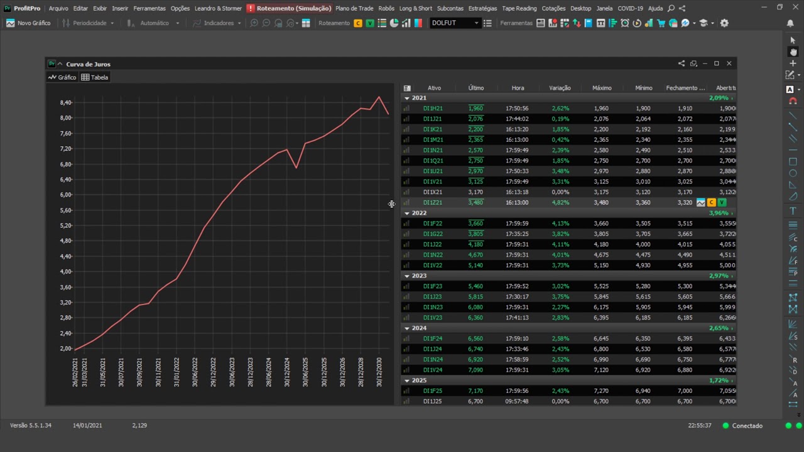This screenshot has height=452, width=804.
Task: Open the settings gear icon in toolbar
Action: coord(724,23)
